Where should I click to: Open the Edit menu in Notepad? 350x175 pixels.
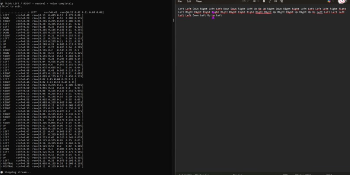189,1
